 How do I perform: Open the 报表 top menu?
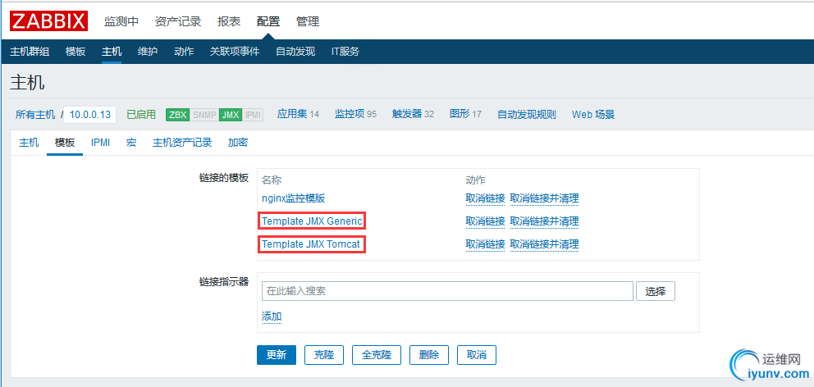(x=229, y=21)
